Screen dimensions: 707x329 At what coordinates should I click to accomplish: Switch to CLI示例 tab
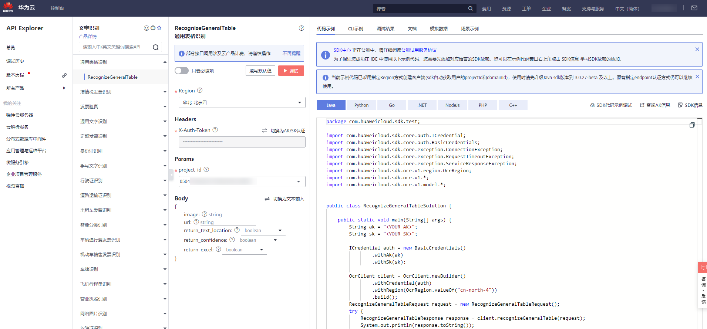[356, 28]
